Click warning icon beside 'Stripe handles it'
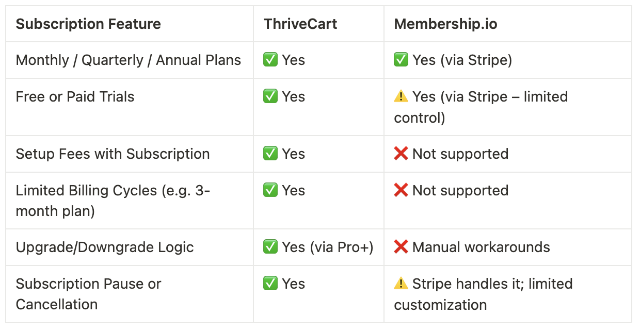This screenshot has width=640, height=332. coord(401,284)
